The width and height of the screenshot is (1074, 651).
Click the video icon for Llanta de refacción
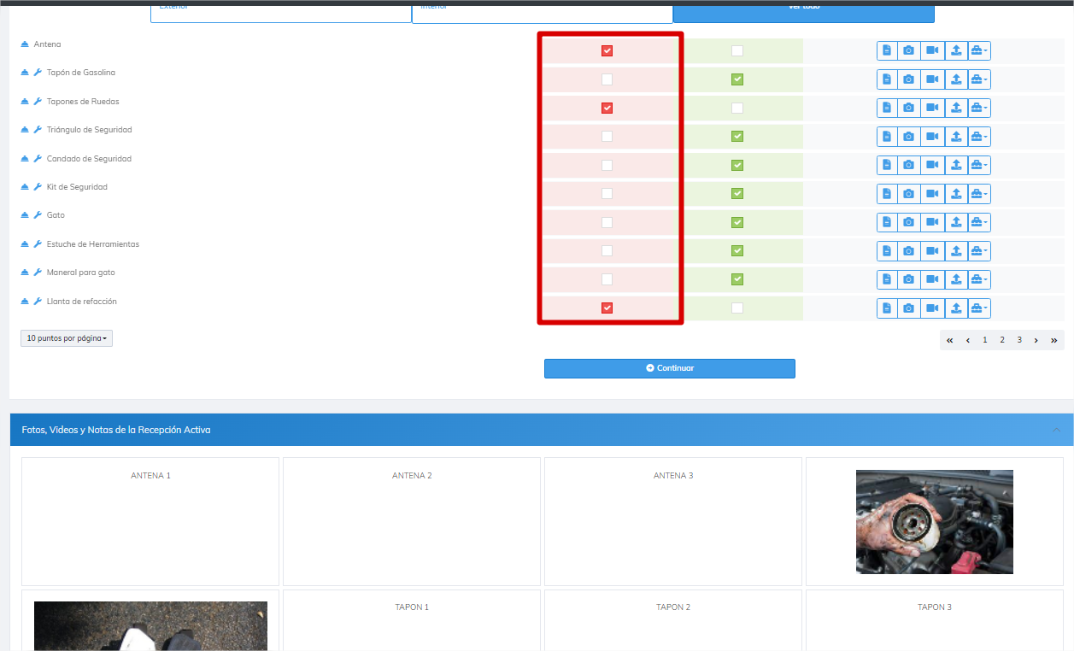[932, 308]
